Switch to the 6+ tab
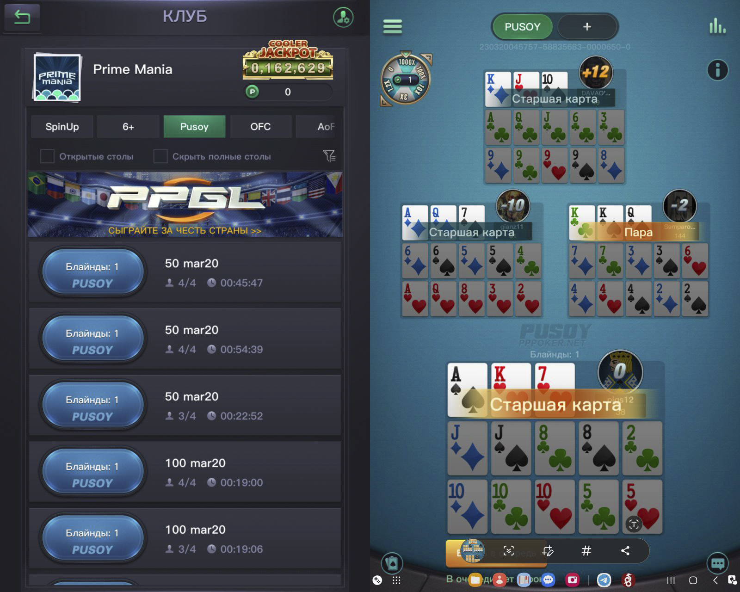 coord(128,127)
